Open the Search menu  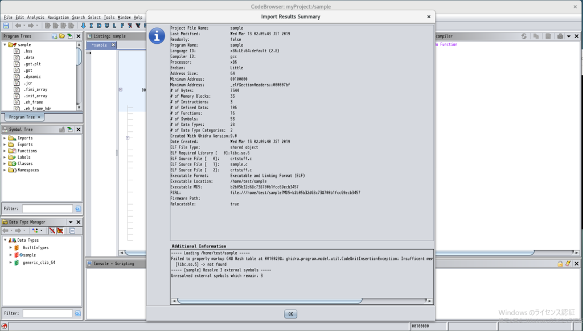pos(79,18)
